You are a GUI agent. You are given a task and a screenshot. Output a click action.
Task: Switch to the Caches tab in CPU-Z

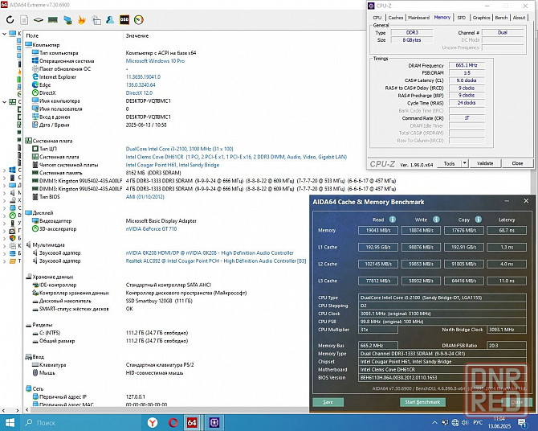click(396, 18)
